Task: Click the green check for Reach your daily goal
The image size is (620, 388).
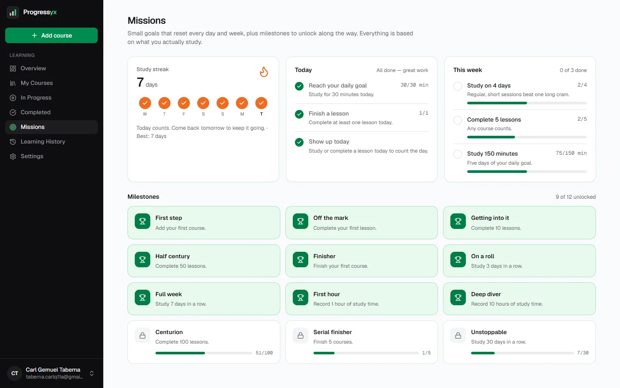Action: (x=299, y=86)
